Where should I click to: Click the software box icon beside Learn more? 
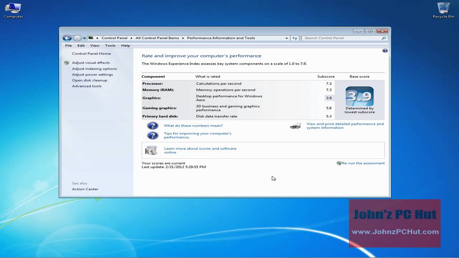(x=151, y=150)
